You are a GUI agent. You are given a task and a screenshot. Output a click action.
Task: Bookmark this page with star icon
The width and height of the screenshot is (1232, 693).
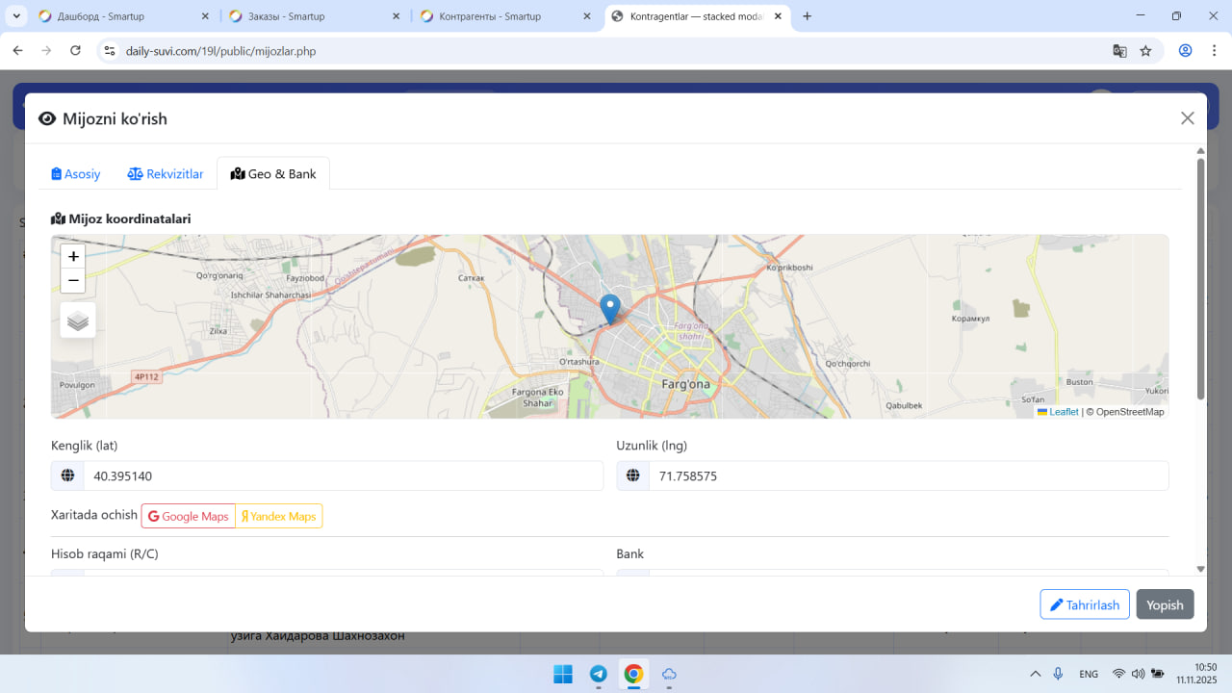pyautogui.click(x=1145, y=51)
